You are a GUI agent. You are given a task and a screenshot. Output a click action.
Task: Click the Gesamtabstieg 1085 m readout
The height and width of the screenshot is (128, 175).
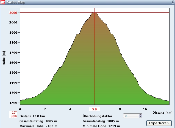pyautogui.click(x=101, y=121)
